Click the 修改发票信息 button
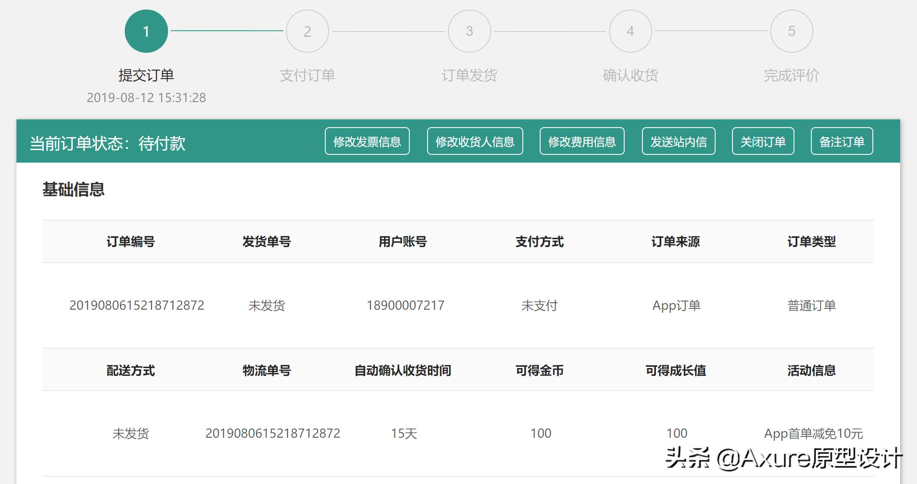This screenshot has height=484, width=917. (x=367, y=141)
